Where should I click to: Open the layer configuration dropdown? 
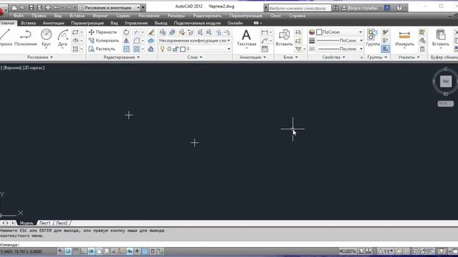pyautogui.click(x=195, y=41)
